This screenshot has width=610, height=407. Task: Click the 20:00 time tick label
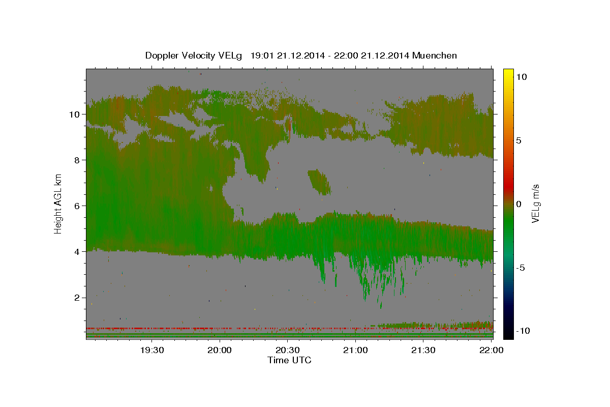220,350
